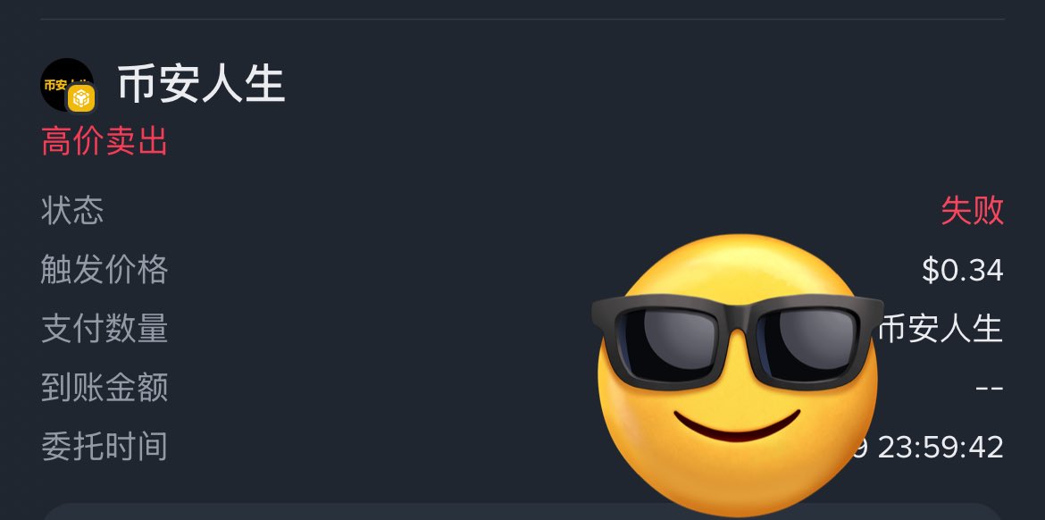Tap the divider line above the order
1045x520 pixels.
point(522,20)
